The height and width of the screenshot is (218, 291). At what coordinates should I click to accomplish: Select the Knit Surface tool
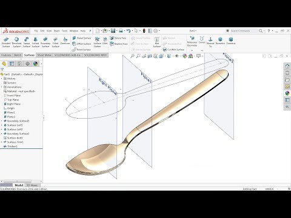156,42
